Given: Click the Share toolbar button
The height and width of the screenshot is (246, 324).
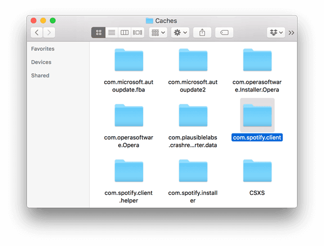Looking at the screenshot, I should (202, 32).
